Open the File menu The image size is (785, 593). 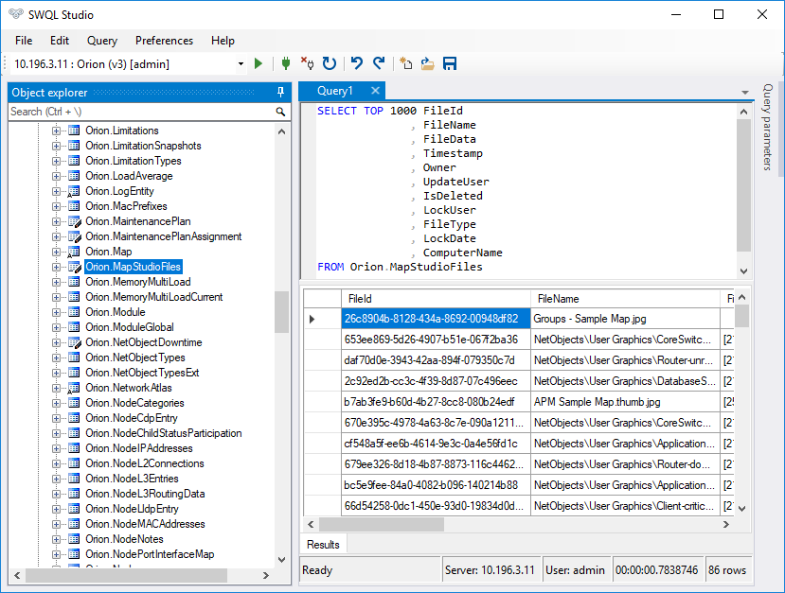(24, 41)
